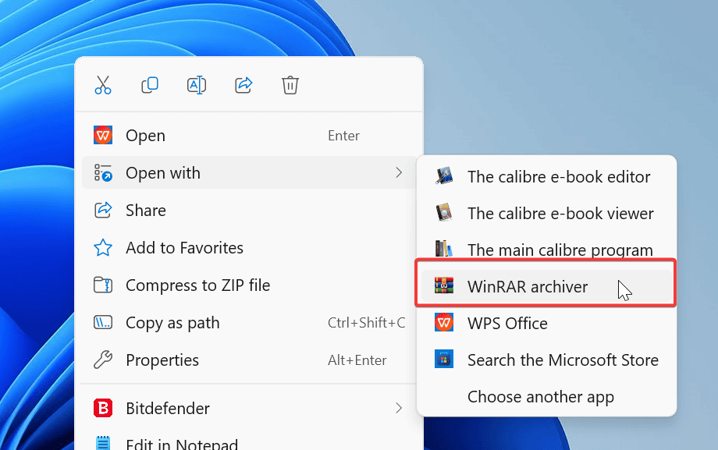Viewport: 718px width, 450px height.
Task: Open with the calibre e-book viewer
Action: click(546, 214)
